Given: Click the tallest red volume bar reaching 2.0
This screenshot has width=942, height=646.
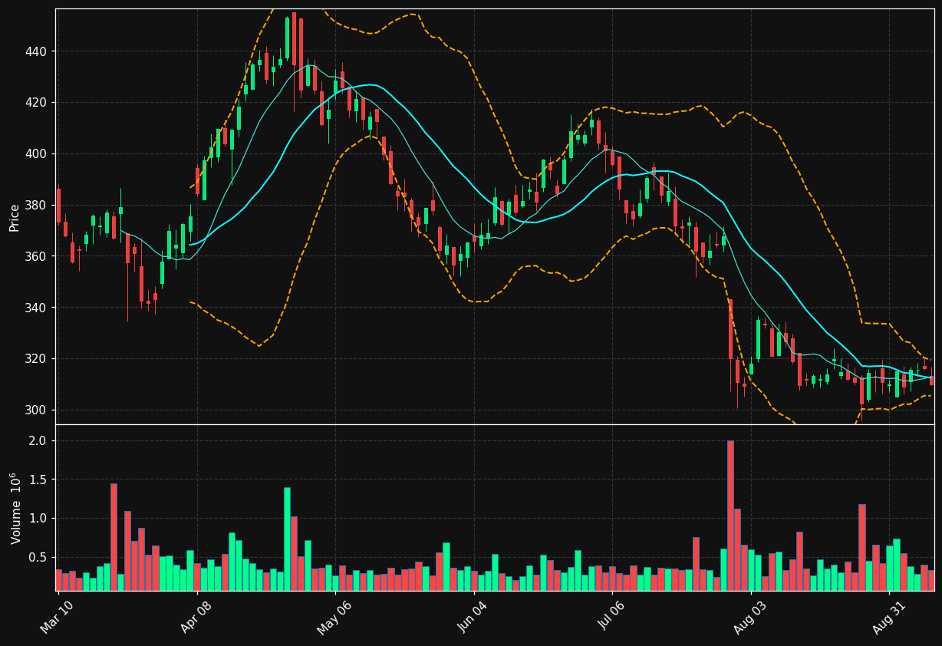Looking at the screenshot, I should (730, 516).
